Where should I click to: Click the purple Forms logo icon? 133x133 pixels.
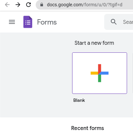[x=28, y=22]
